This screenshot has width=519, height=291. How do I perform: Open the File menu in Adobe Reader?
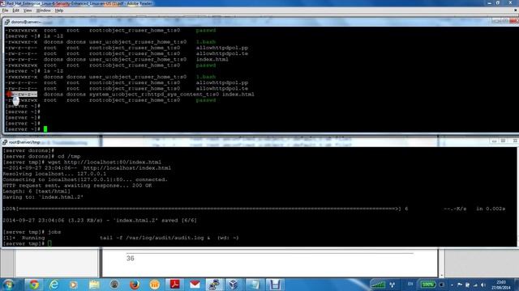point(5,11)
